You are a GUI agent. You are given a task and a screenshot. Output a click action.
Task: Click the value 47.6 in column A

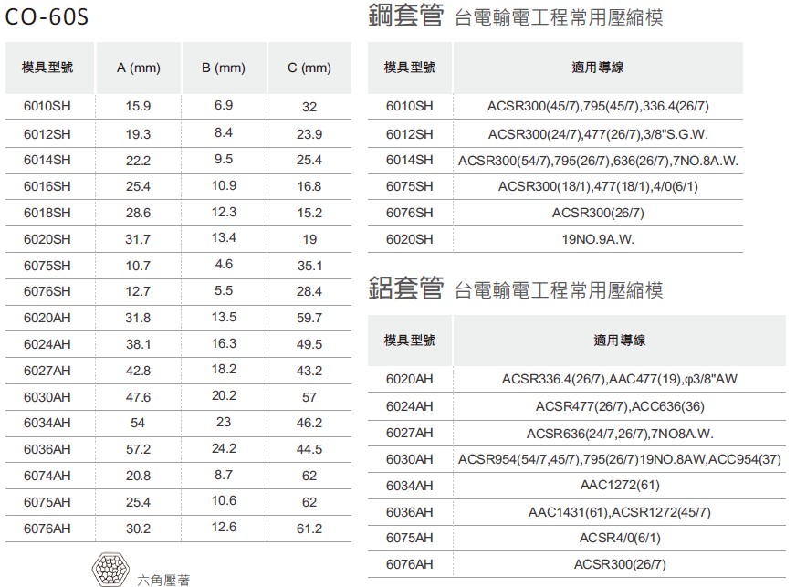[138, 397]
